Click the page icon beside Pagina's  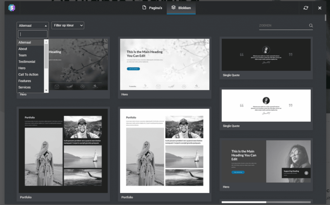(144, 8)
